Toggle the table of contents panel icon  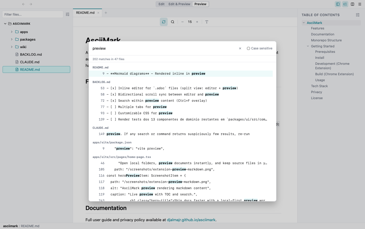click(345, 4)
